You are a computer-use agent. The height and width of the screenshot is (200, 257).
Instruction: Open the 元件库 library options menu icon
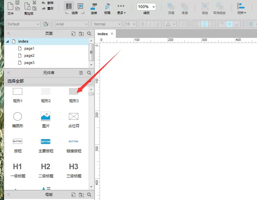[x=81, y=73]
